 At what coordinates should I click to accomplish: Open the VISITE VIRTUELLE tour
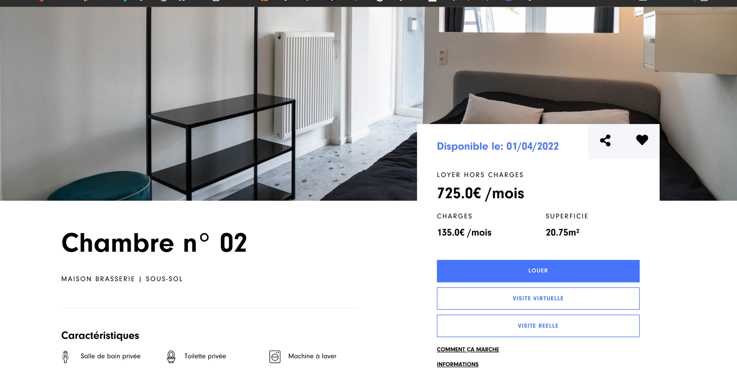[538, 298]
